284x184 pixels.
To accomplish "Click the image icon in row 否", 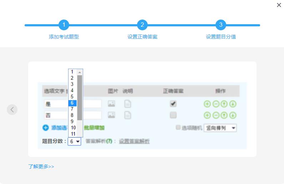I will [x=111, y=115].
